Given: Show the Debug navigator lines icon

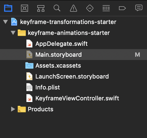Looking at the screenshot, I should tap(106, 8).
